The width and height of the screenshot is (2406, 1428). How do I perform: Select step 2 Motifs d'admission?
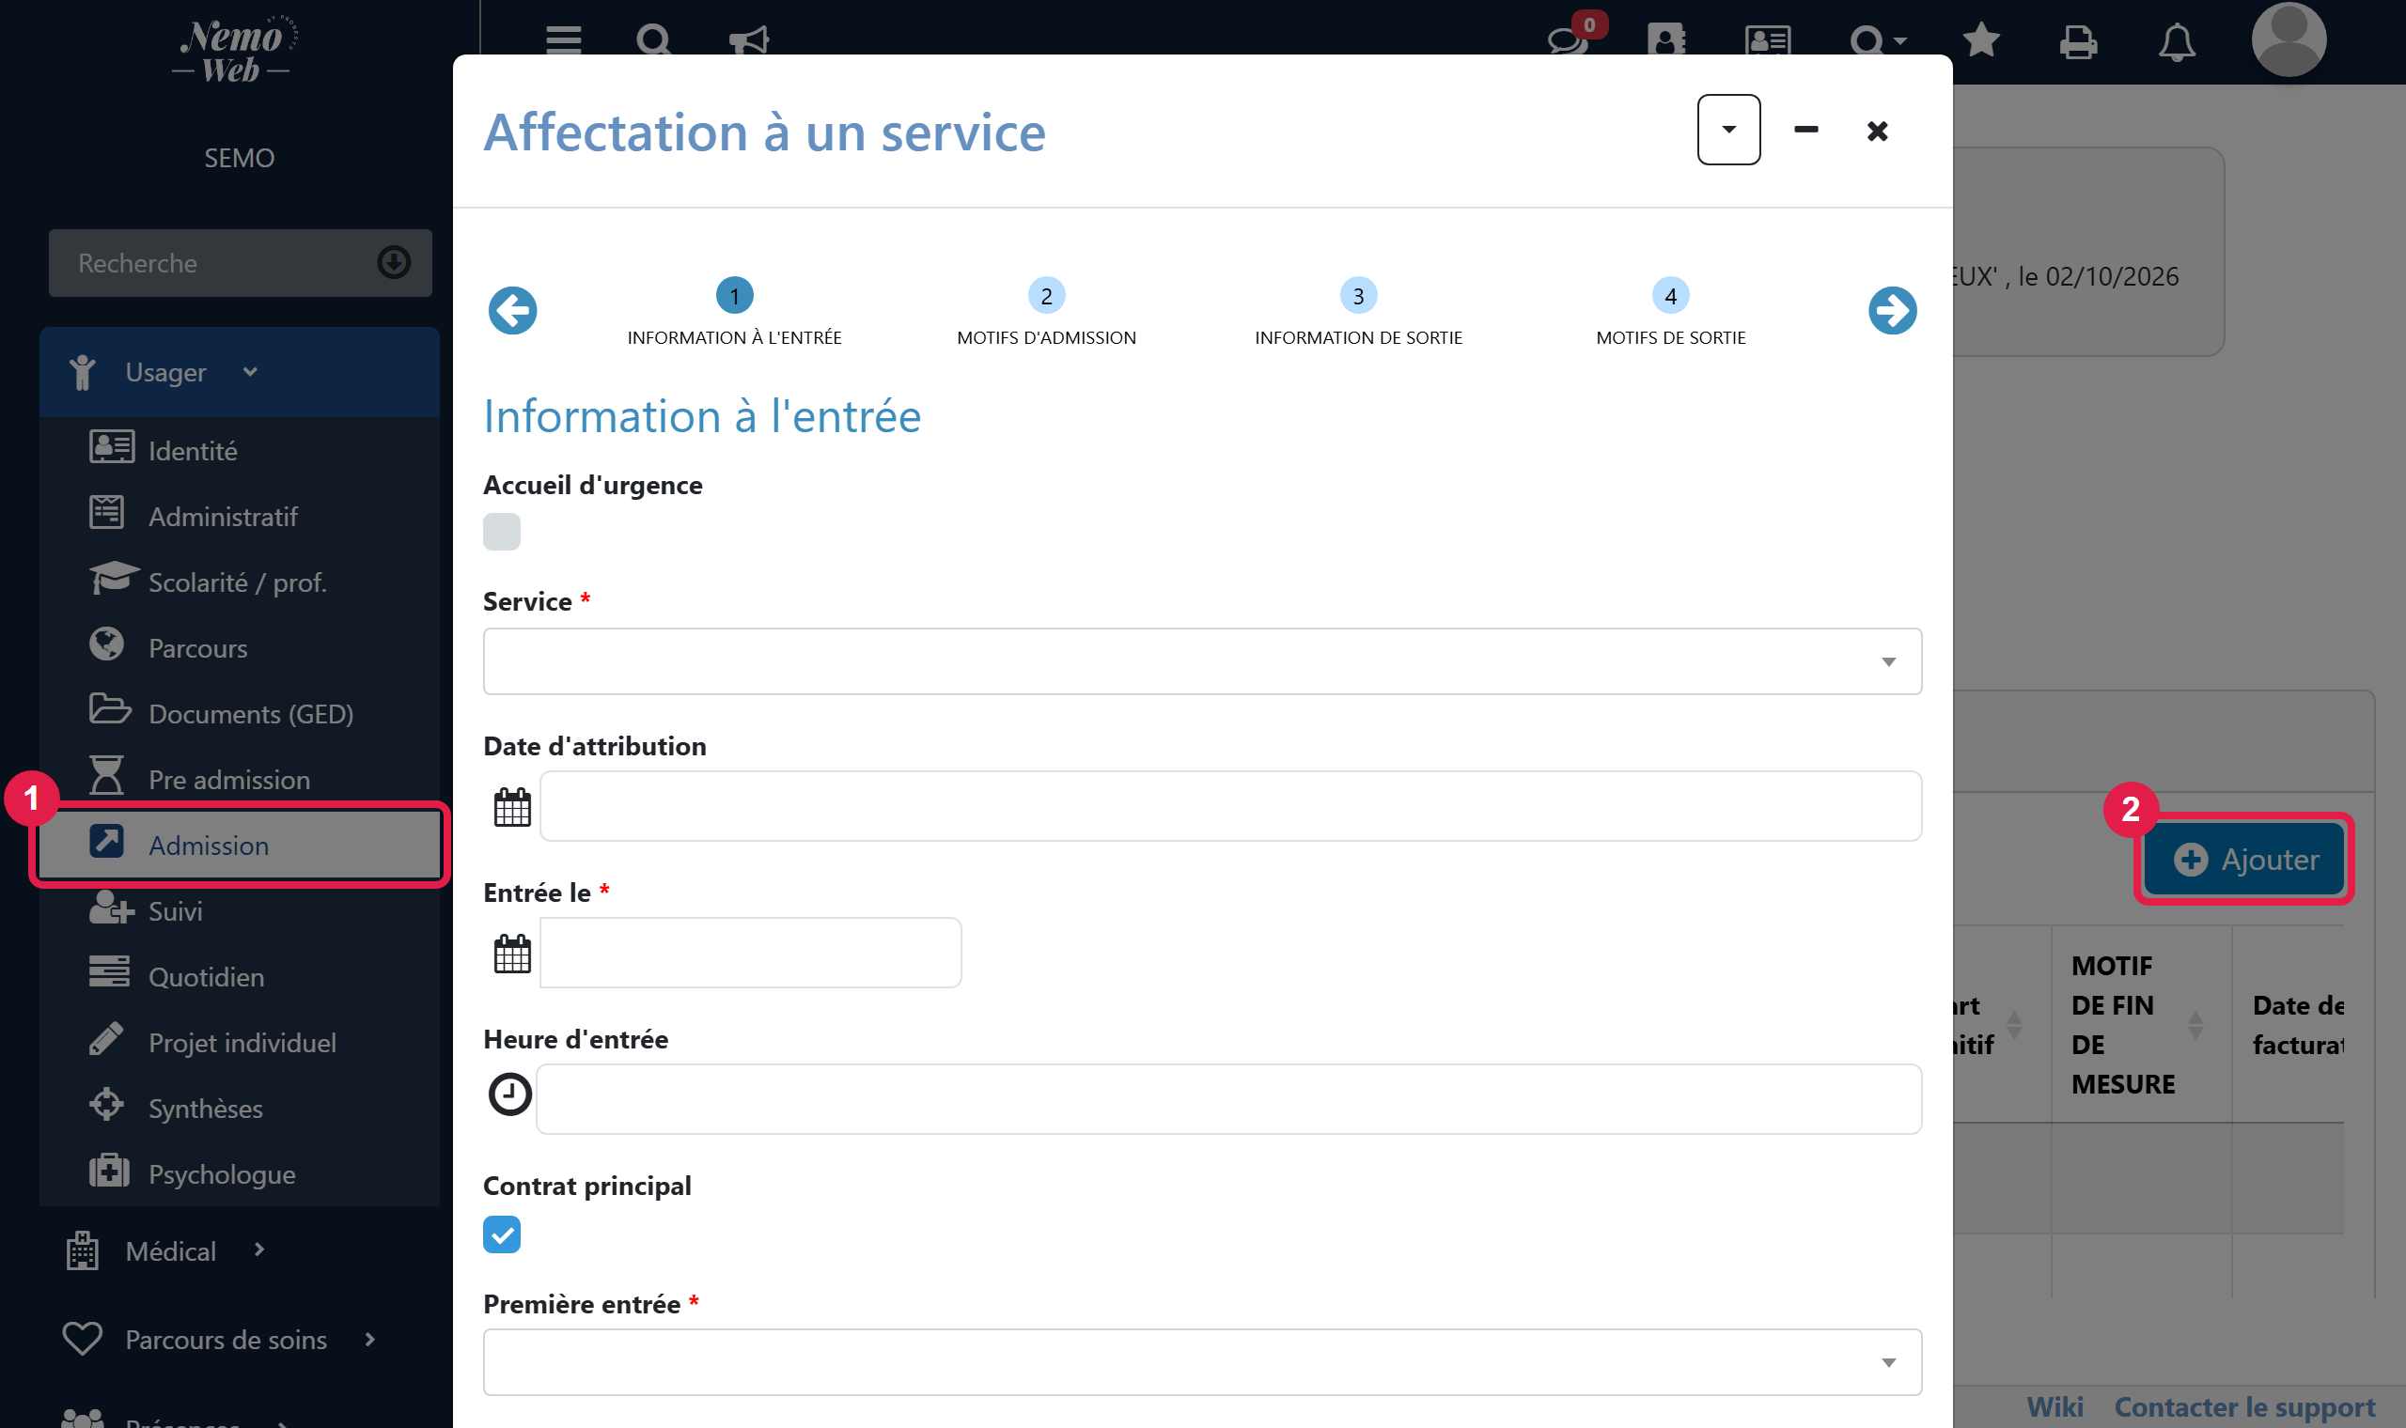(x=1046, y=312)
